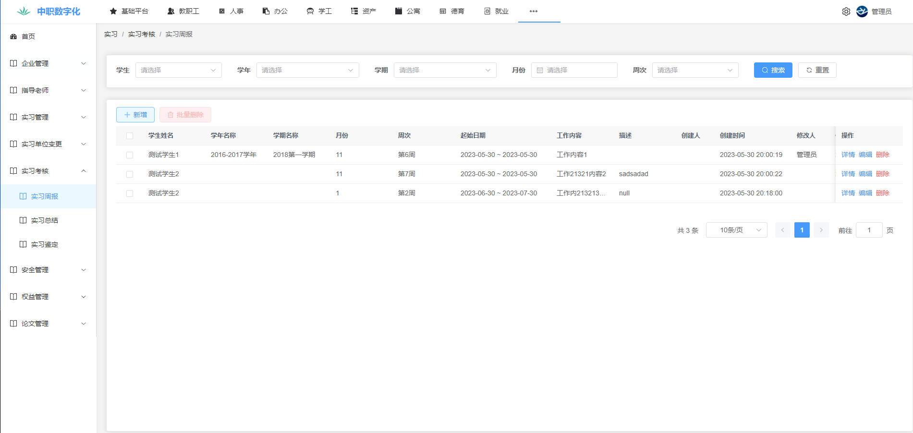Click 删除 link for 第2周 row

pos(882,193)
